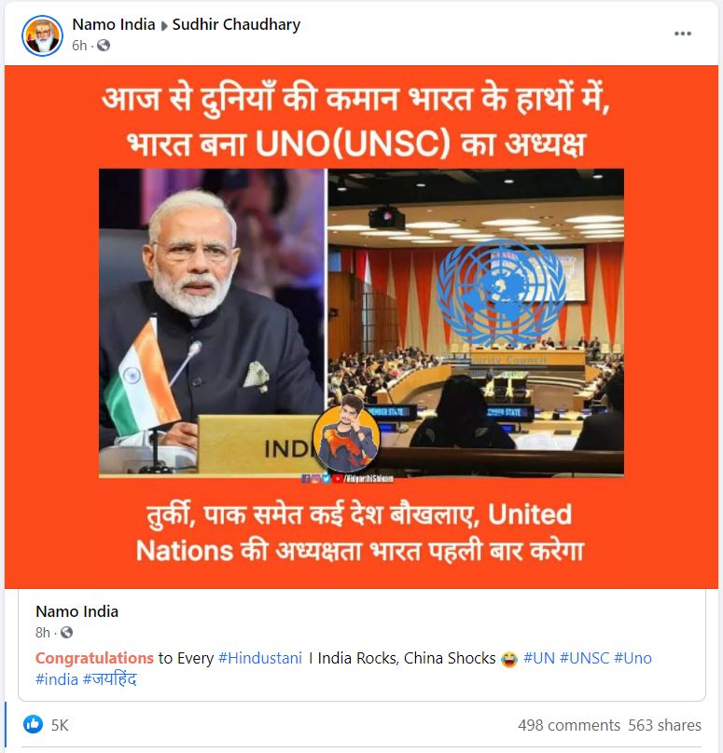Image resolution: width=723 pixels, height=753 pixels.
Task: Open the Namo India original post author
Action: click(x=76, y=611)
